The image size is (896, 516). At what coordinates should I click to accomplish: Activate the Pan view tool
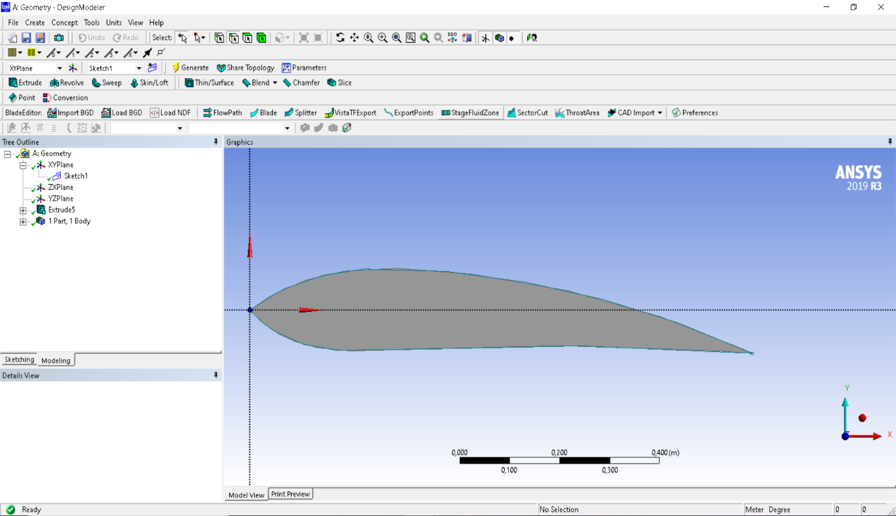point(355,38)
